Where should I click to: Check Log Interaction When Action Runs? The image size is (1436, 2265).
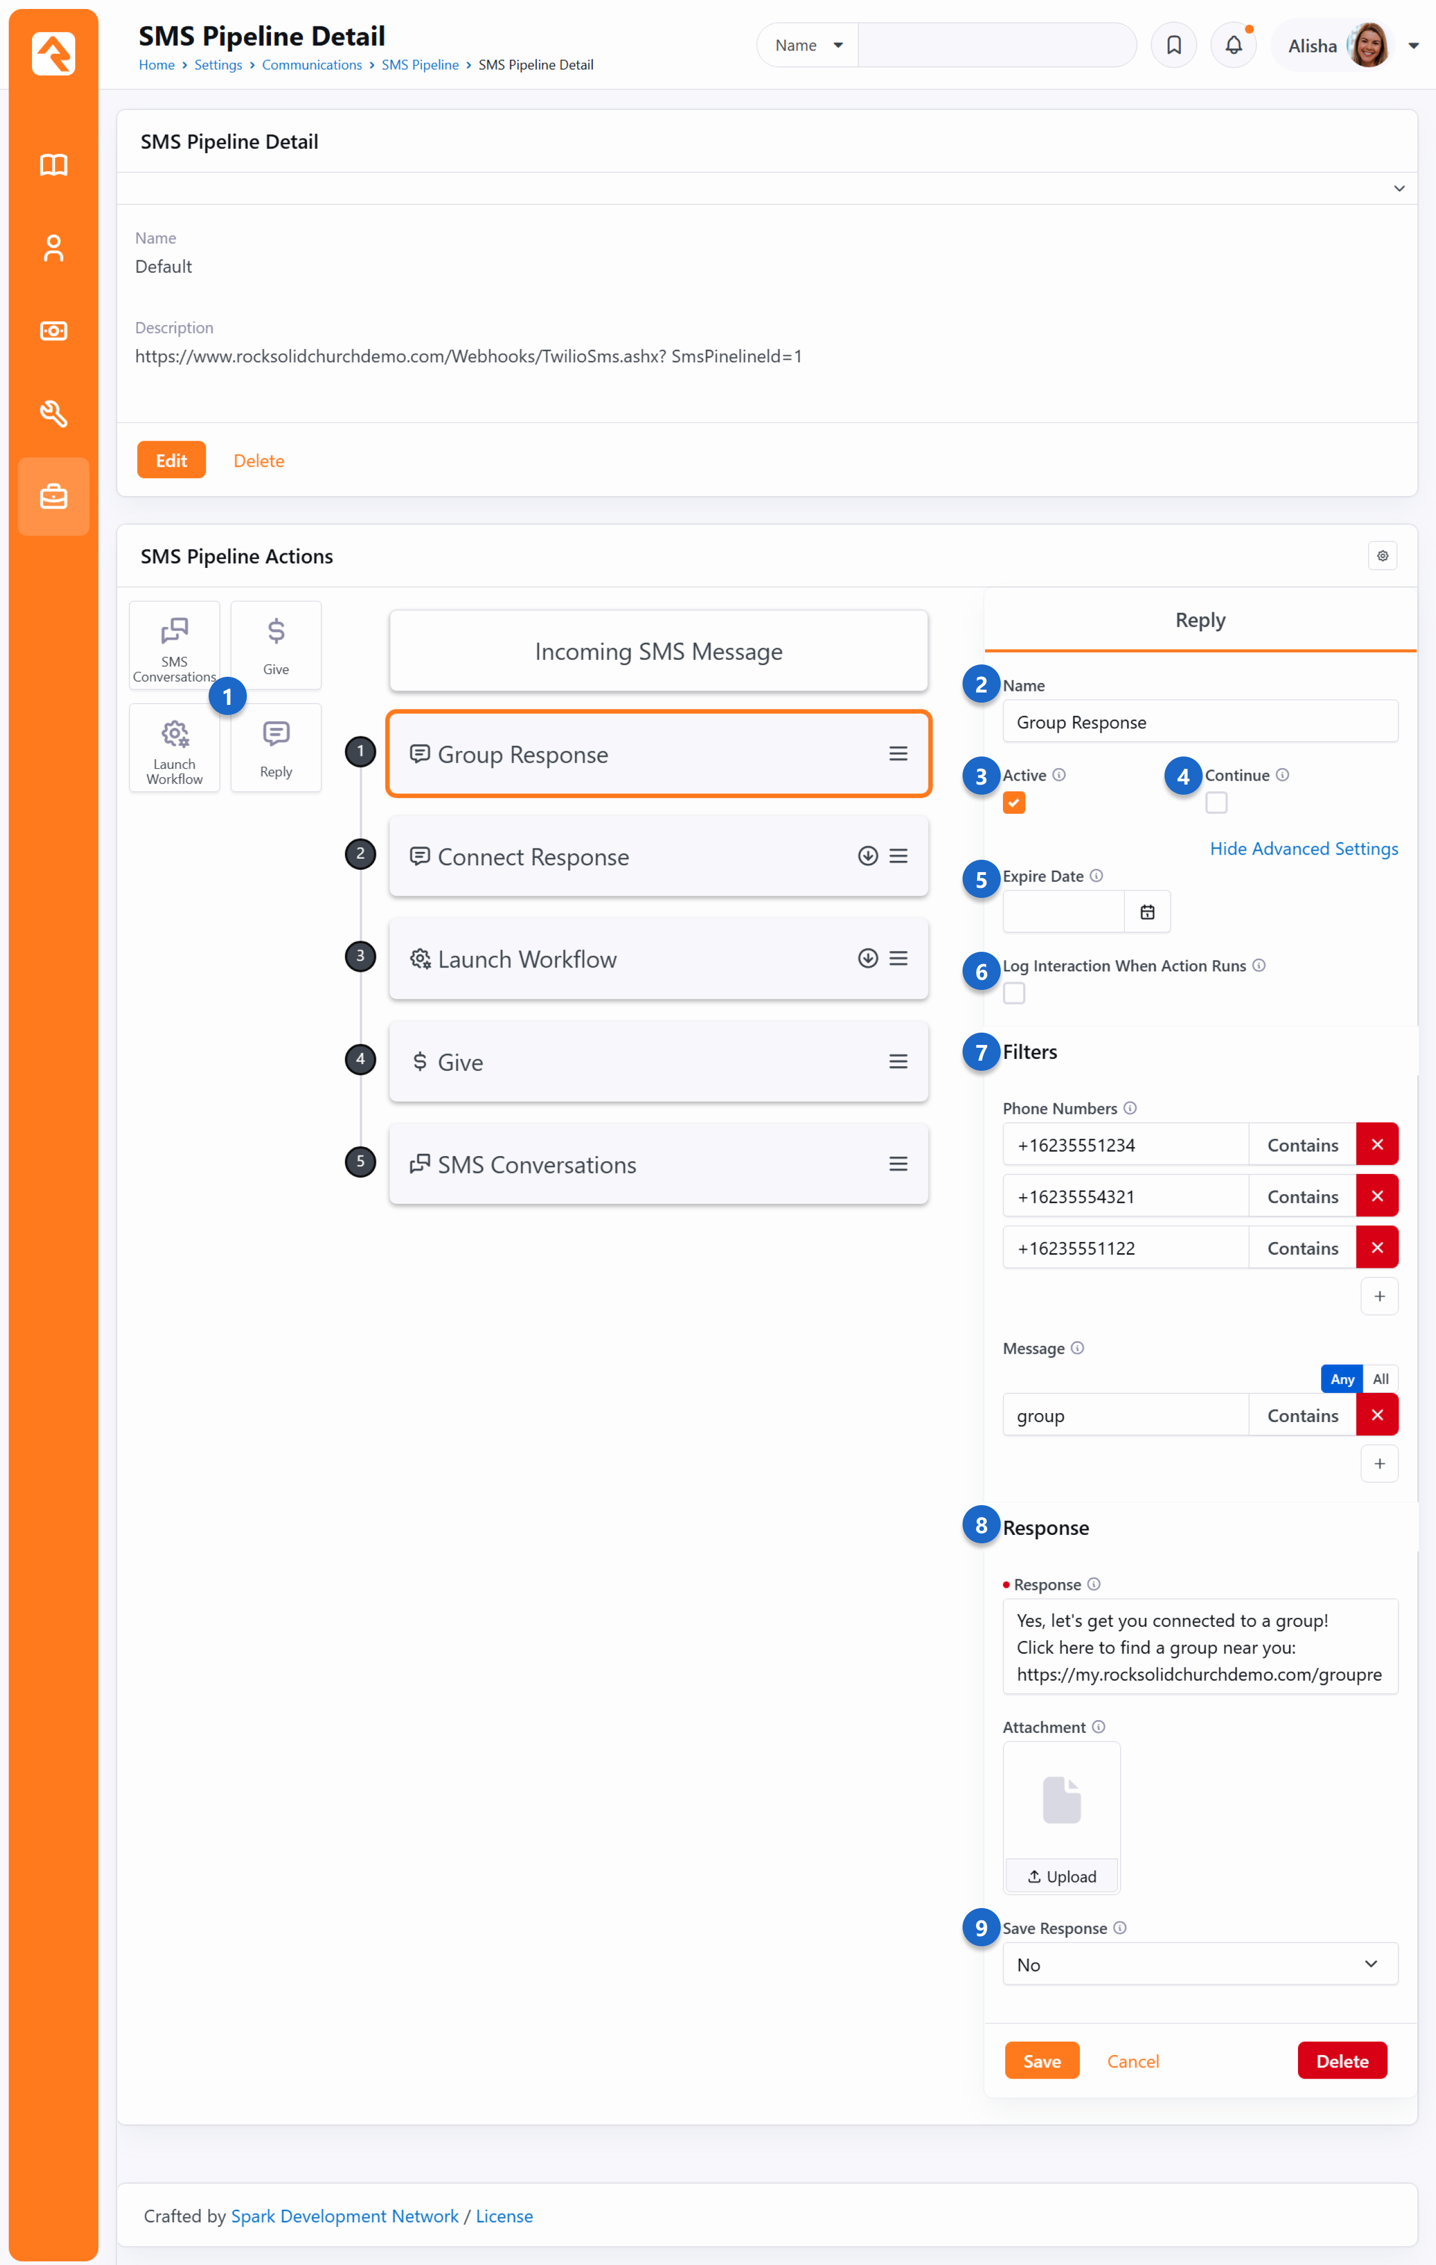(x=1014, y=993)
